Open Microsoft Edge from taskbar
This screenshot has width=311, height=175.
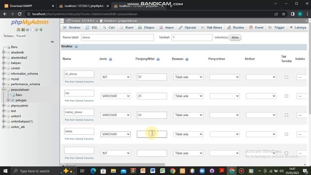tap(93, 171)
